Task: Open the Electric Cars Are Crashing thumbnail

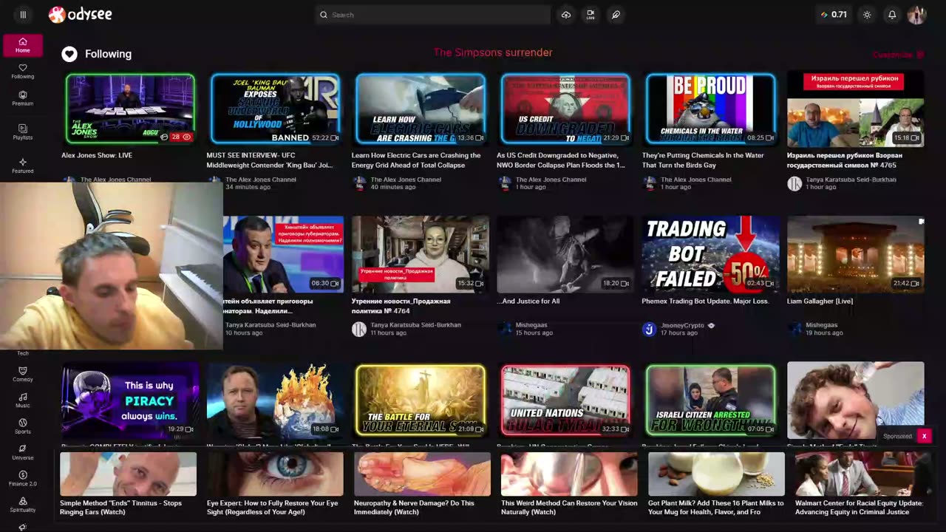Action: pos(421,109)
